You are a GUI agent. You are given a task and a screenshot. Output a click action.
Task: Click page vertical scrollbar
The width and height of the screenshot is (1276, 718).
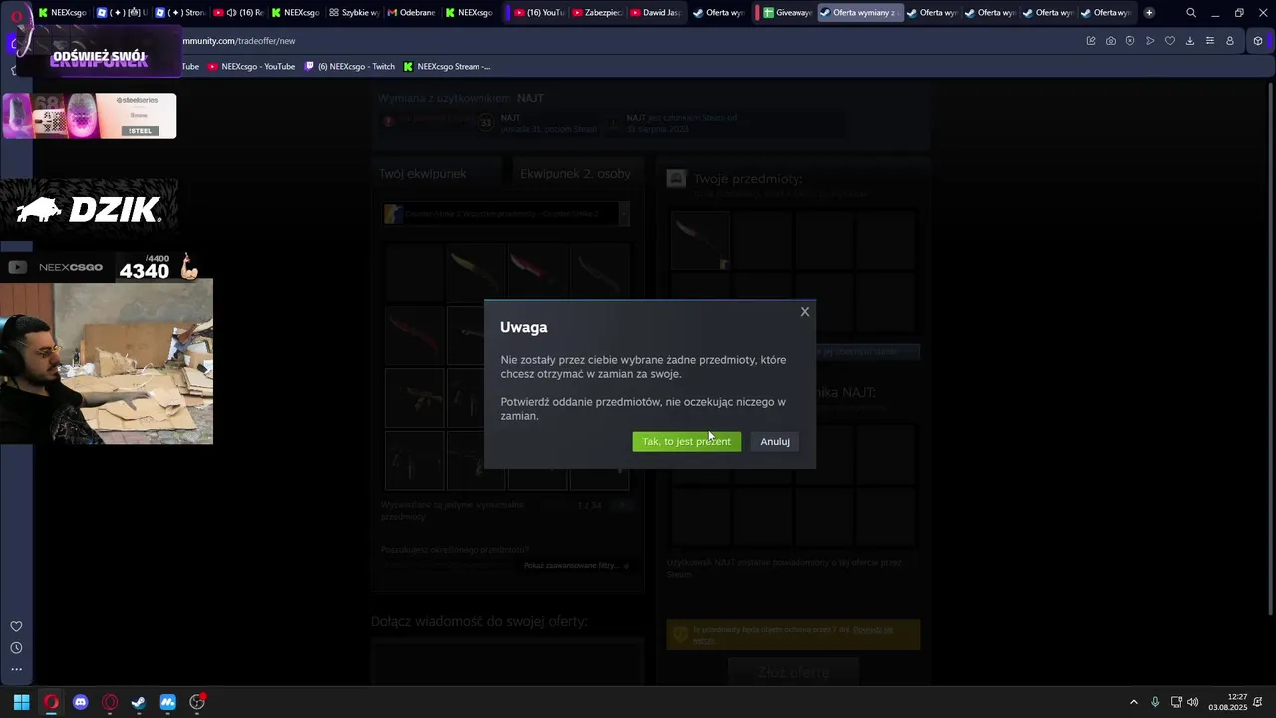pyautogui.click(x=1269, y=349)
